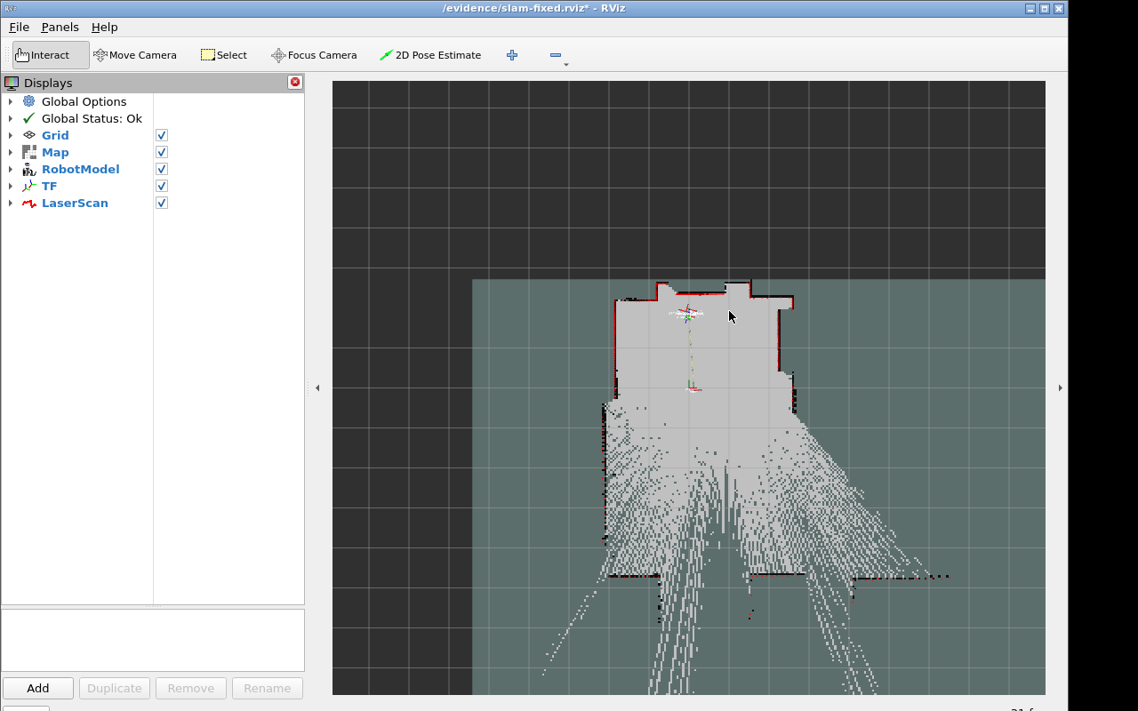Expand the Map display properties

click(11, 152)
